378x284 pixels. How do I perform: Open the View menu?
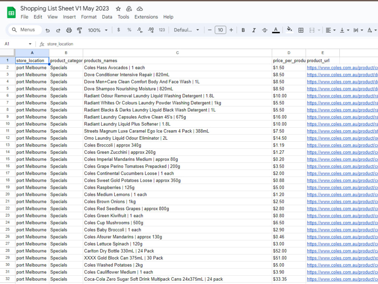pyautogui.click(x=52, y=17)
